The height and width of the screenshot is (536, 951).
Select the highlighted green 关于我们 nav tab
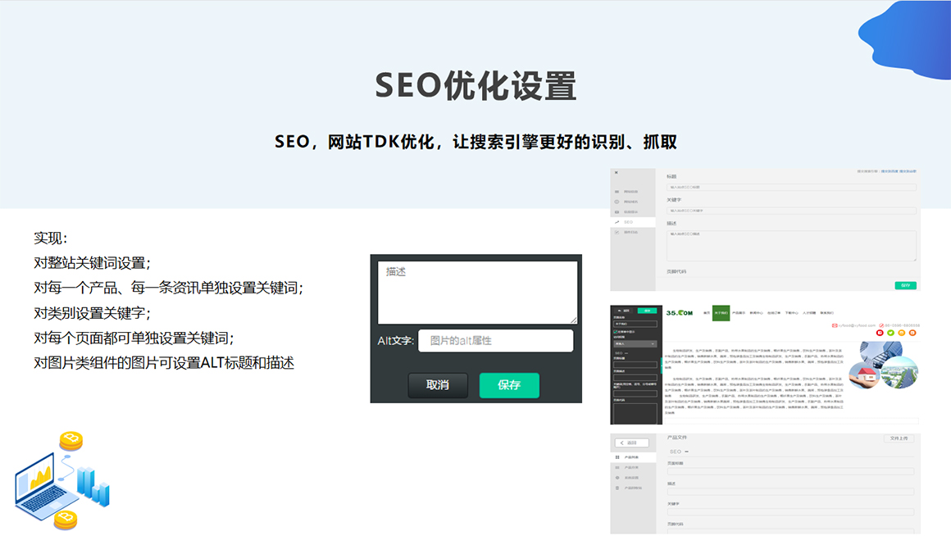coord(721,313)
